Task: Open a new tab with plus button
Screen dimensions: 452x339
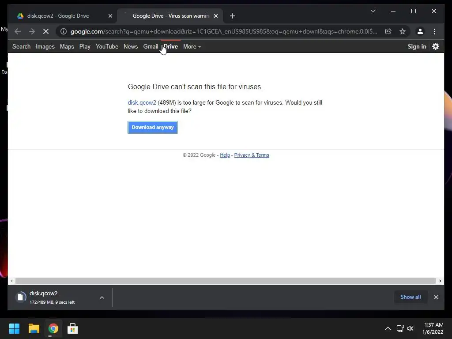Action: pos(233,16)
